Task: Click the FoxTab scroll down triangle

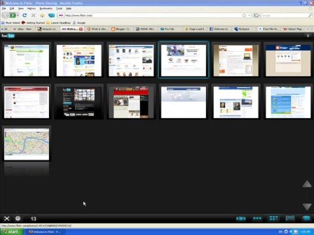Action: pyautogui.click(x=307, y=207)
